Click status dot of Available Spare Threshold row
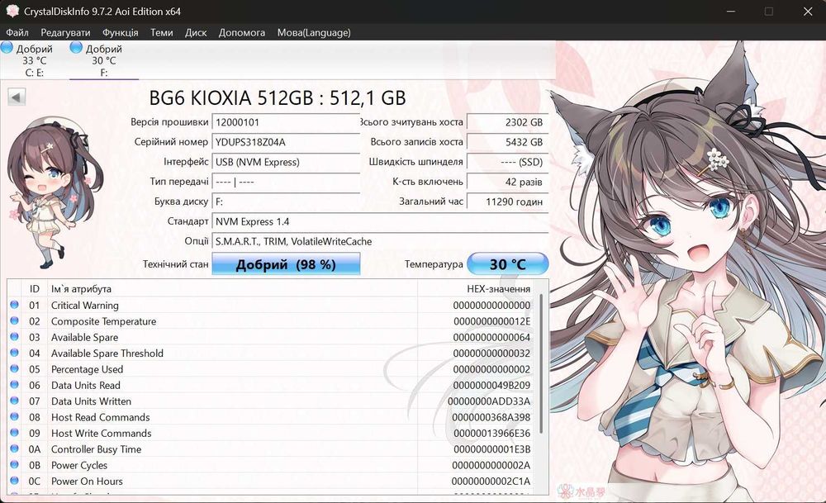The height and width of the screenshot is (503, 826). pos(14,353)
